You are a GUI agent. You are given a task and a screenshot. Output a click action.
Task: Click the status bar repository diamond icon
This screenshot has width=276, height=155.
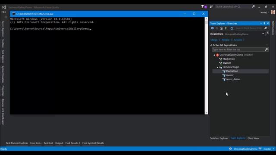click(230, 149)
